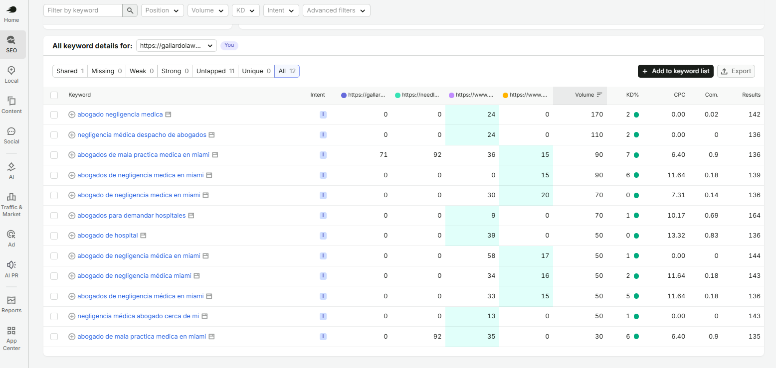
Task: Toggle the select-all checkbox in table header
Action: click(x=54, y=95)
